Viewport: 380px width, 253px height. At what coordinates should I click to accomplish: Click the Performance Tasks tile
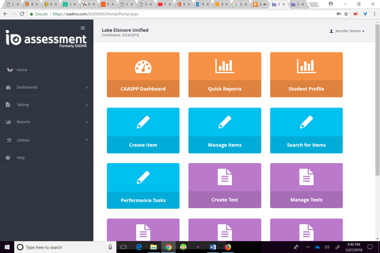point(143,185)
